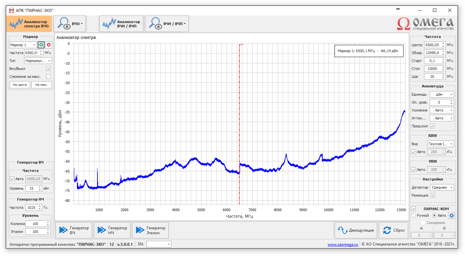Click version v.5.0.0.1 in status bar
This screenshot has width=465, height=256.
(125, 244)
